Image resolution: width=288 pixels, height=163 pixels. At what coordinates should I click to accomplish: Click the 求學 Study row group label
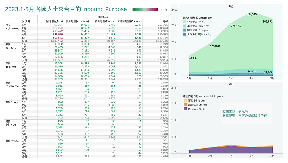tap(11, 102)
